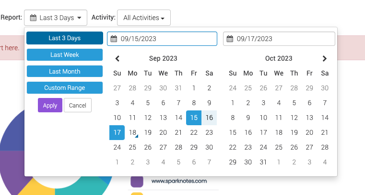Click calendar icon in end date field
This screenshot has height=195, width=365.
(x=230, y=39)
